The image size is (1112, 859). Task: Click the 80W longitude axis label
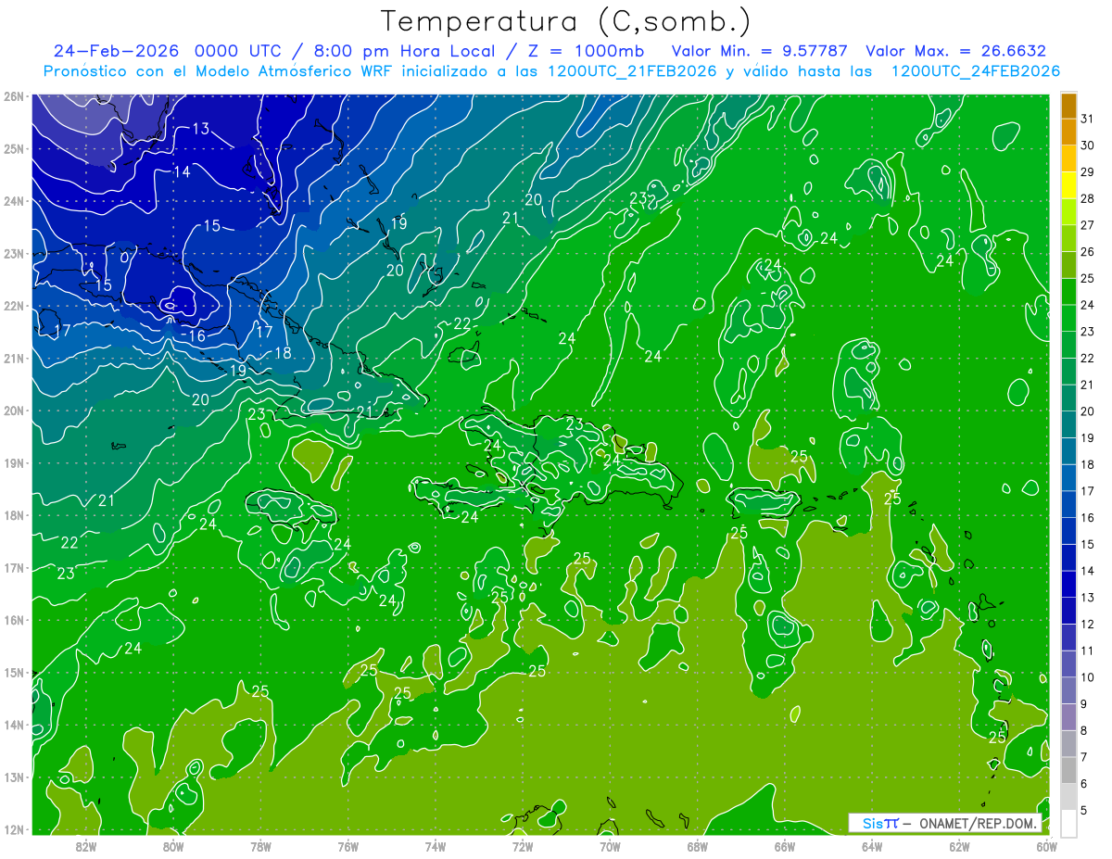pos(173,846)
